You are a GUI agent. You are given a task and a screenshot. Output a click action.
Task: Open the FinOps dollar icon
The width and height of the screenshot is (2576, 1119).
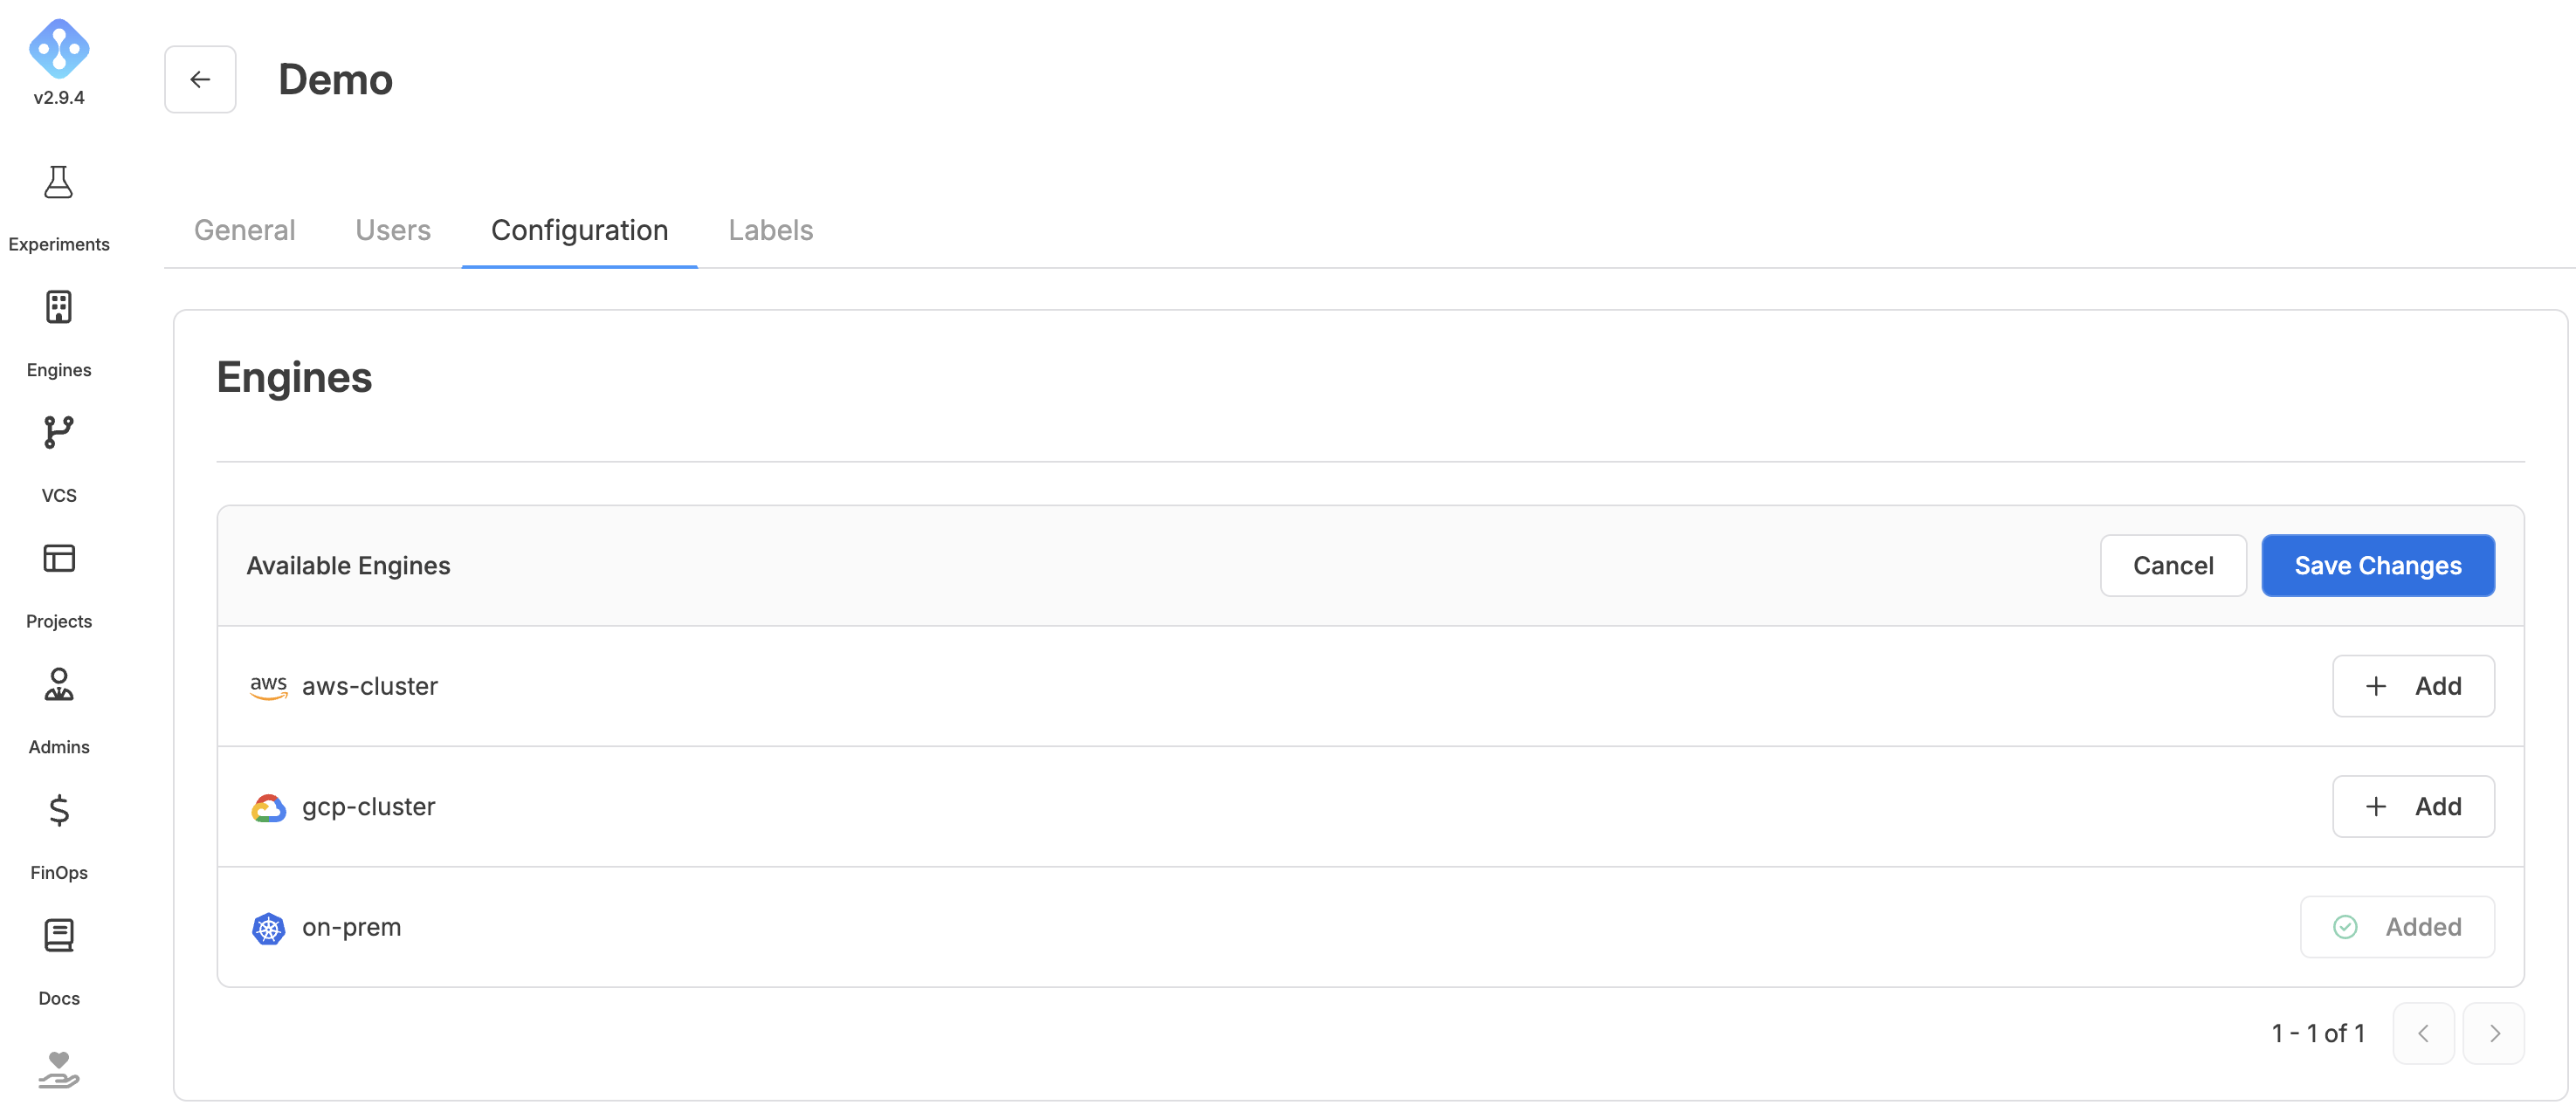click(x=59, y=810)
